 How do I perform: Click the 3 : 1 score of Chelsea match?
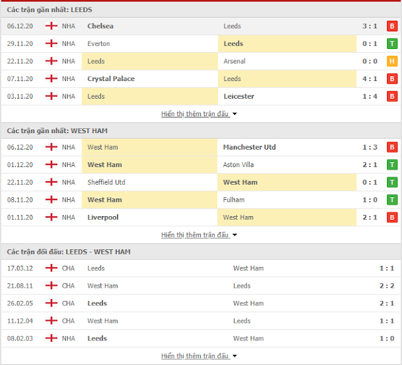tap(370, 26)
